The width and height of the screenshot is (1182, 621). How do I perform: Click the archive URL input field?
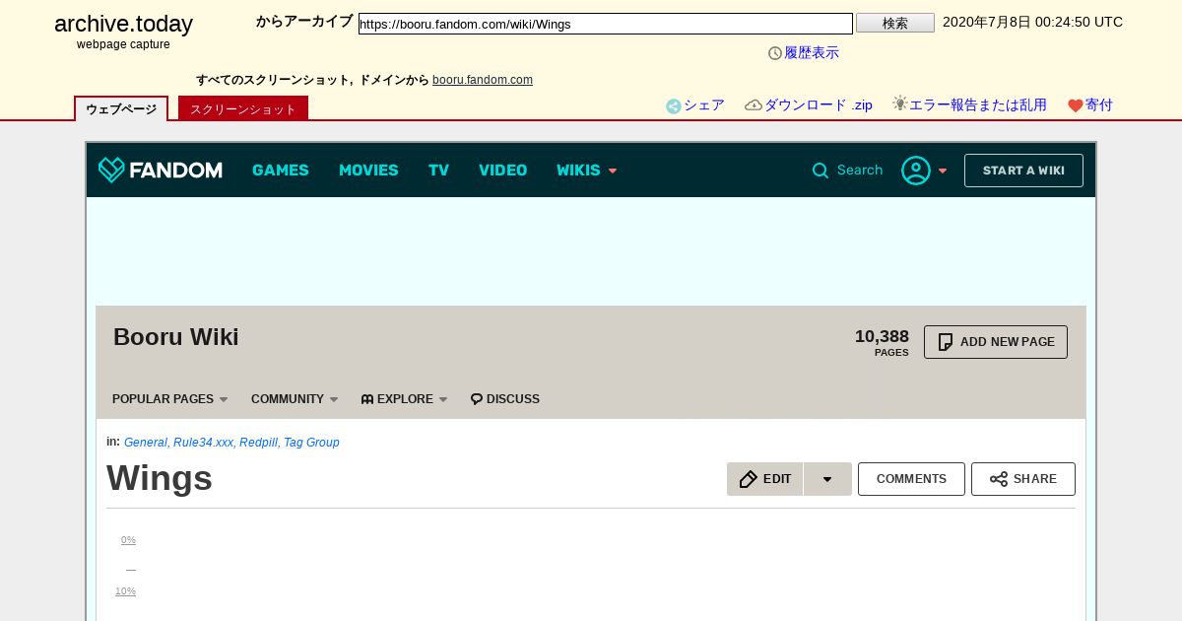point(606,24)
